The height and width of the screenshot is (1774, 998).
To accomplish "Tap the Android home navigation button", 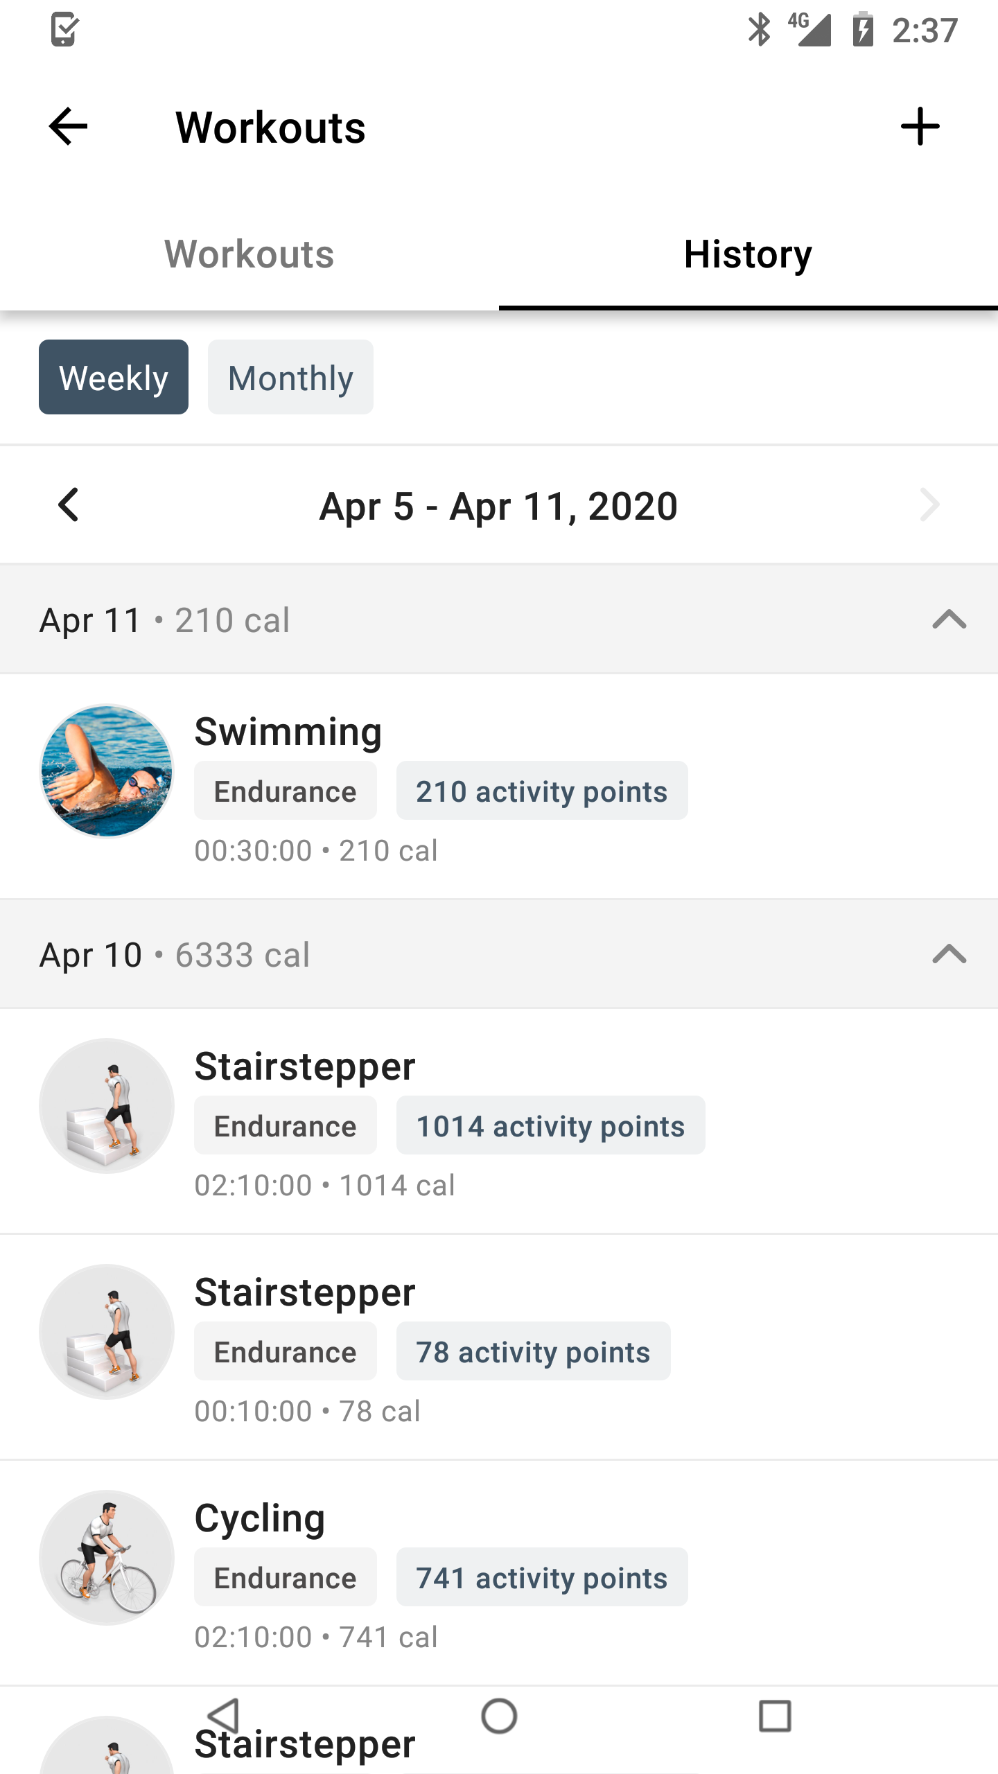I will 499,1716.
